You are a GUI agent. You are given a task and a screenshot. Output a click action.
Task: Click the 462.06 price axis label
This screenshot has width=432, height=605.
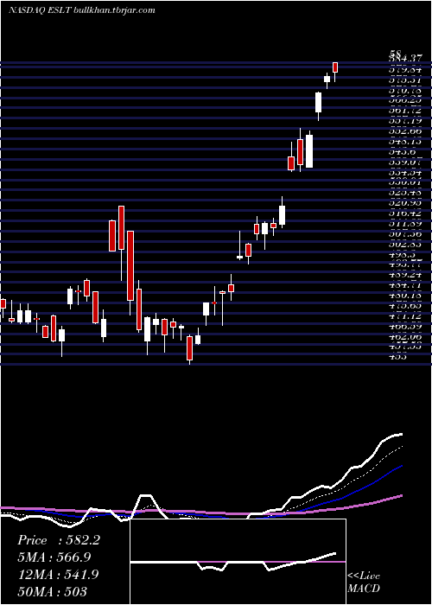tap(405, 337)
